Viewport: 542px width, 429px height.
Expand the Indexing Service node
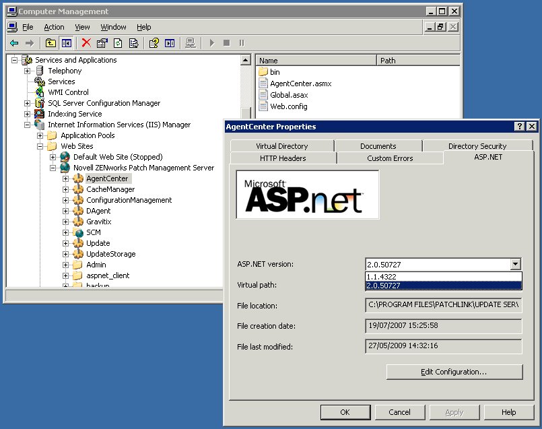tap(28, 114)
